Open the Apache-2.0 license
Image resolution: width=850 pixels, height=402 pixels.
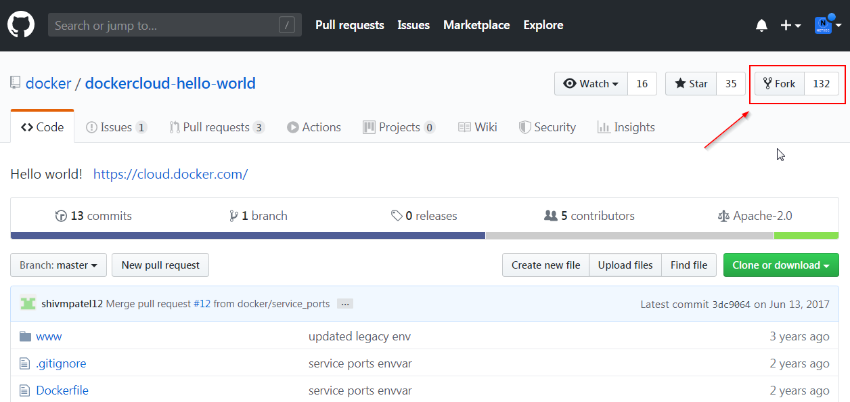pyautogui.click(x=755, y=216)
